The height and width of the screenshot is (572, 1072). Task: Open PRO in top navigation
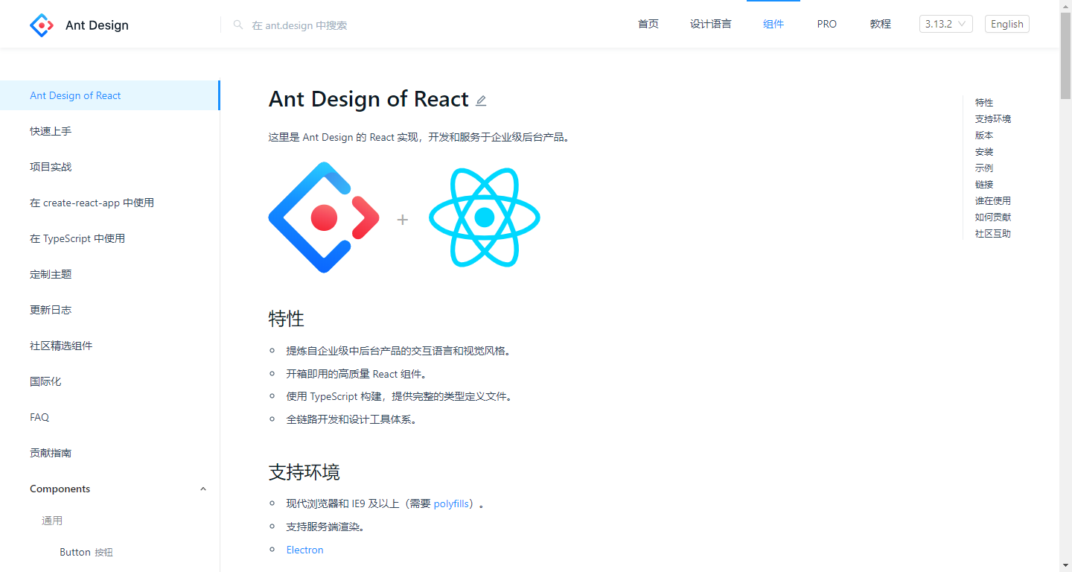827,24
